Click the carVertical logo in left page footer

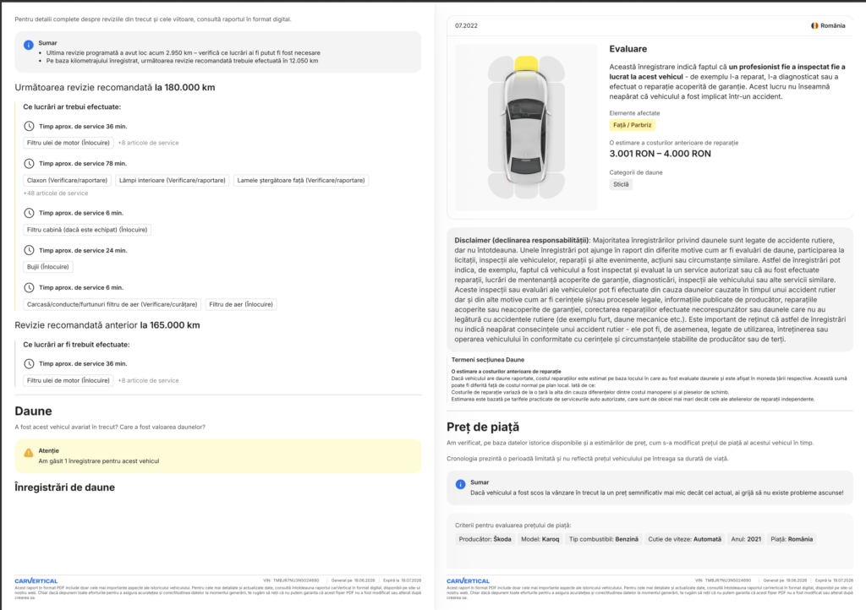[x=36, y=580]
